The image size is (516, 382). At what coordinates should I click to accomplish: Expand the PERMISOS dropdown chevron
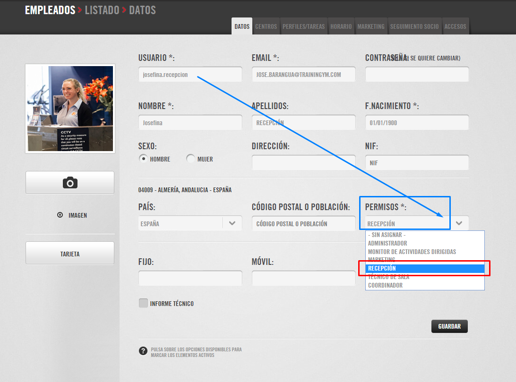pos(459,223)
